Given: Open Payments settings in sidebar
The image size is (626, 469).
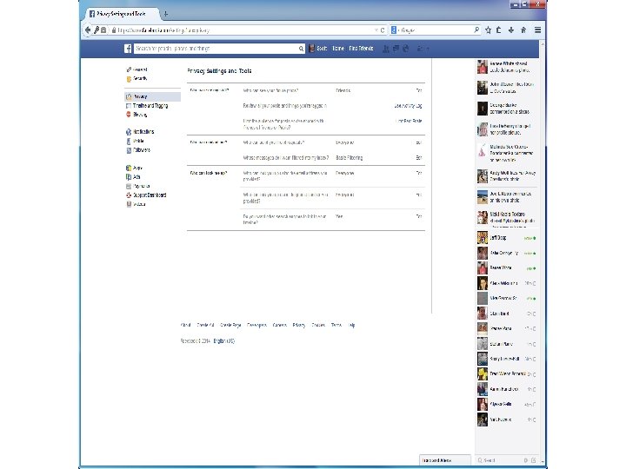Looking at the screenshot, I should [137, 186].
